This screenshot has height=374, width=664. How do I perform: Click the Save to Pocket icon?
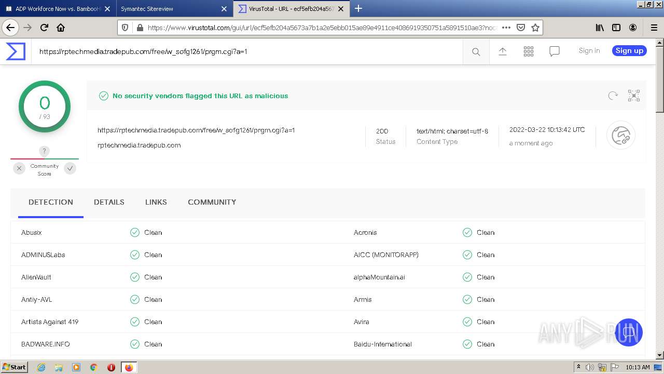pos(521,28)
